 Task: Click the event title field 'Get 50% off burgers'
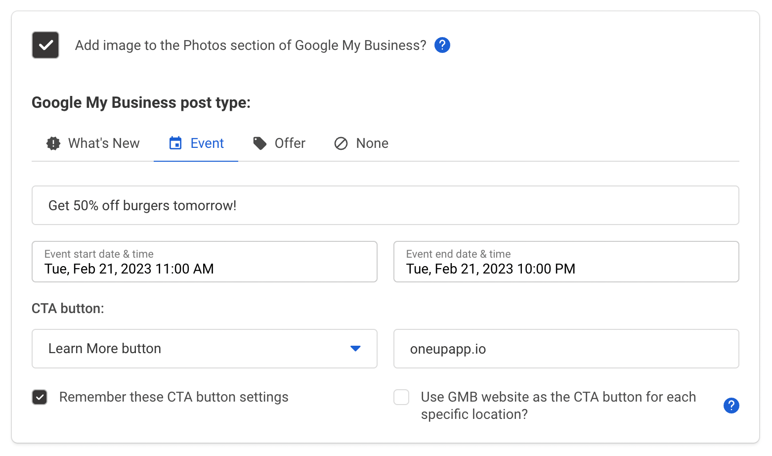point(386,205)
